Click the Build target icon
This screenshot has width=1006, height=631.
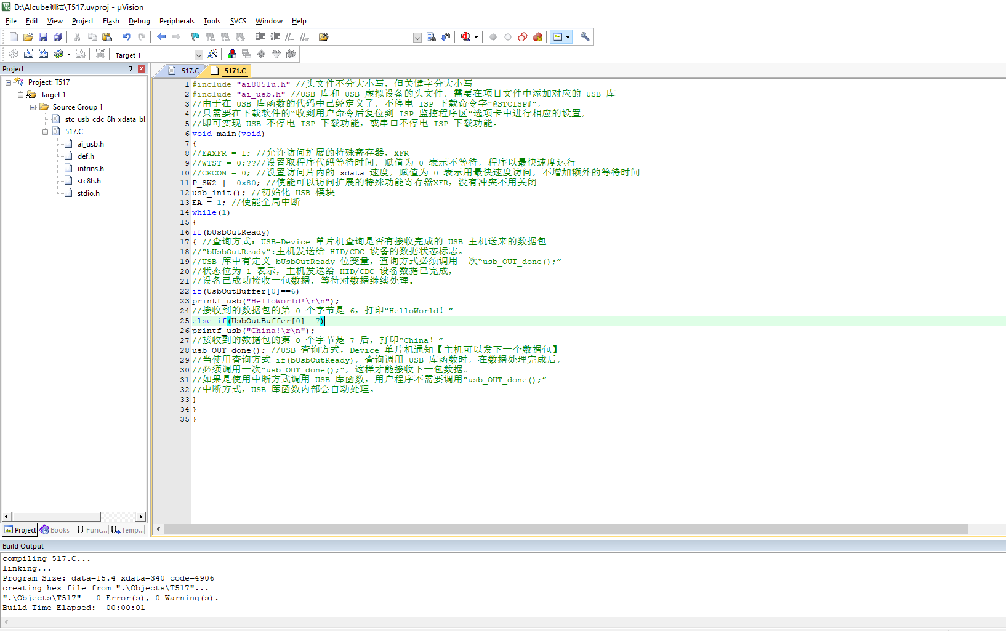28,54
